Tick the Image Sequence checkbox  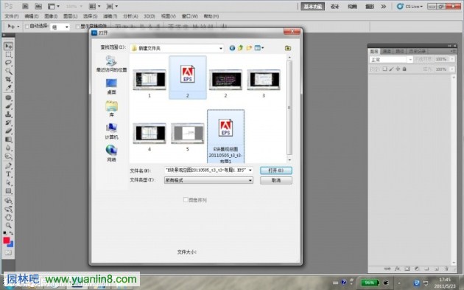click(x=186, y=200)
